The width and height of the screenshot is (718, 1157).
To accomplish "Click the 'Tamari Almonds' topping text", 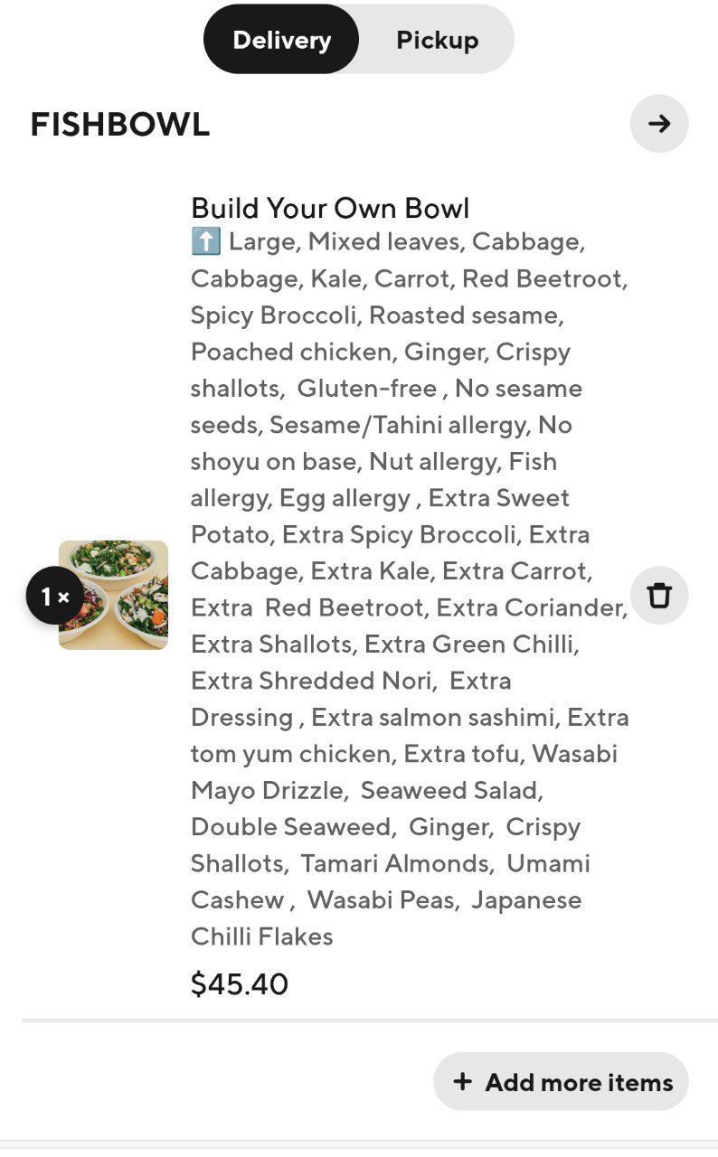I will tap(397, 863).
